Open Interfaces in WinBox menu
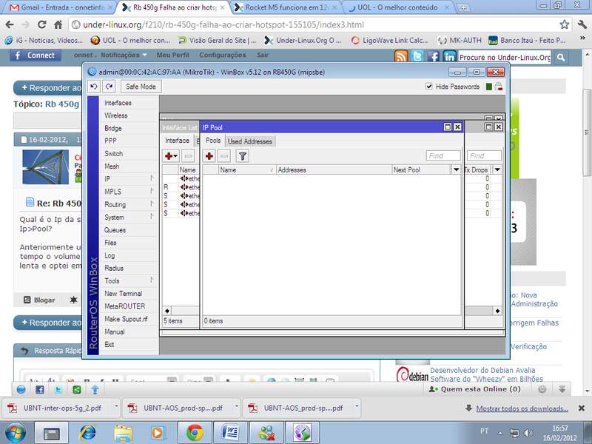Viewport: 592px width, 444px height. (x=129, y=103)
